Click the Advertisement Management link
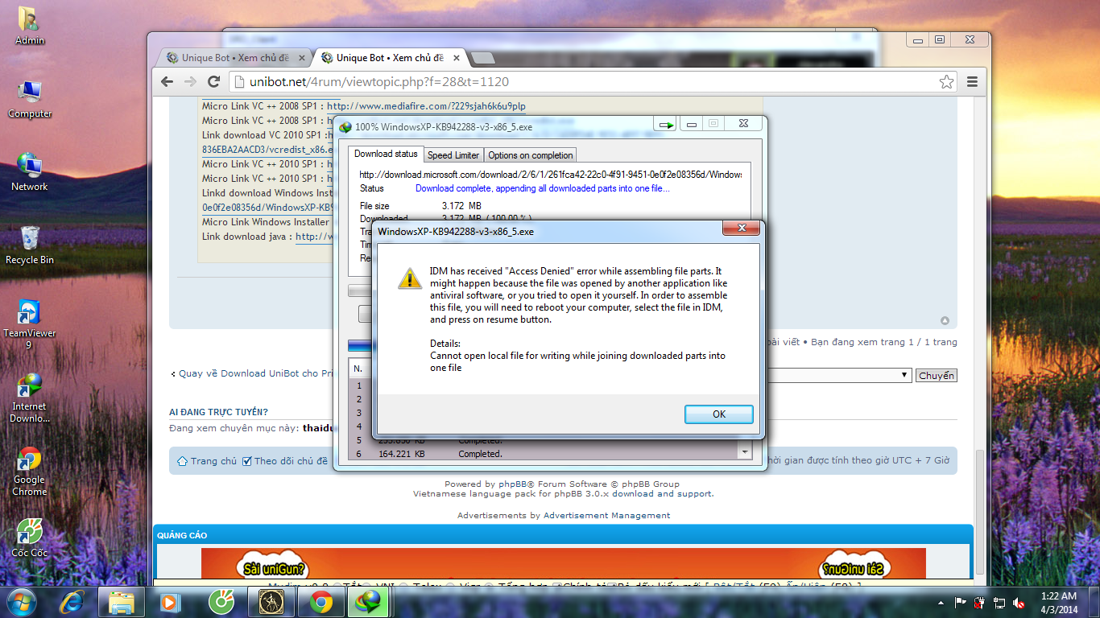Viewport: 1100px width, 618px height. pyautogui.click(x=606, y=516)
